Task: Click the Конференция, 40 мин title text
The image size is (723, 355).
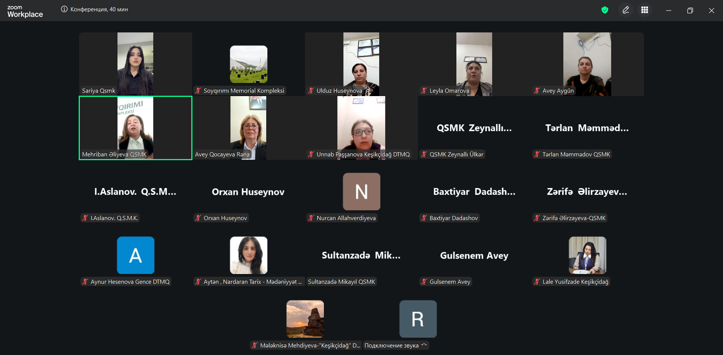Action: 99,9
